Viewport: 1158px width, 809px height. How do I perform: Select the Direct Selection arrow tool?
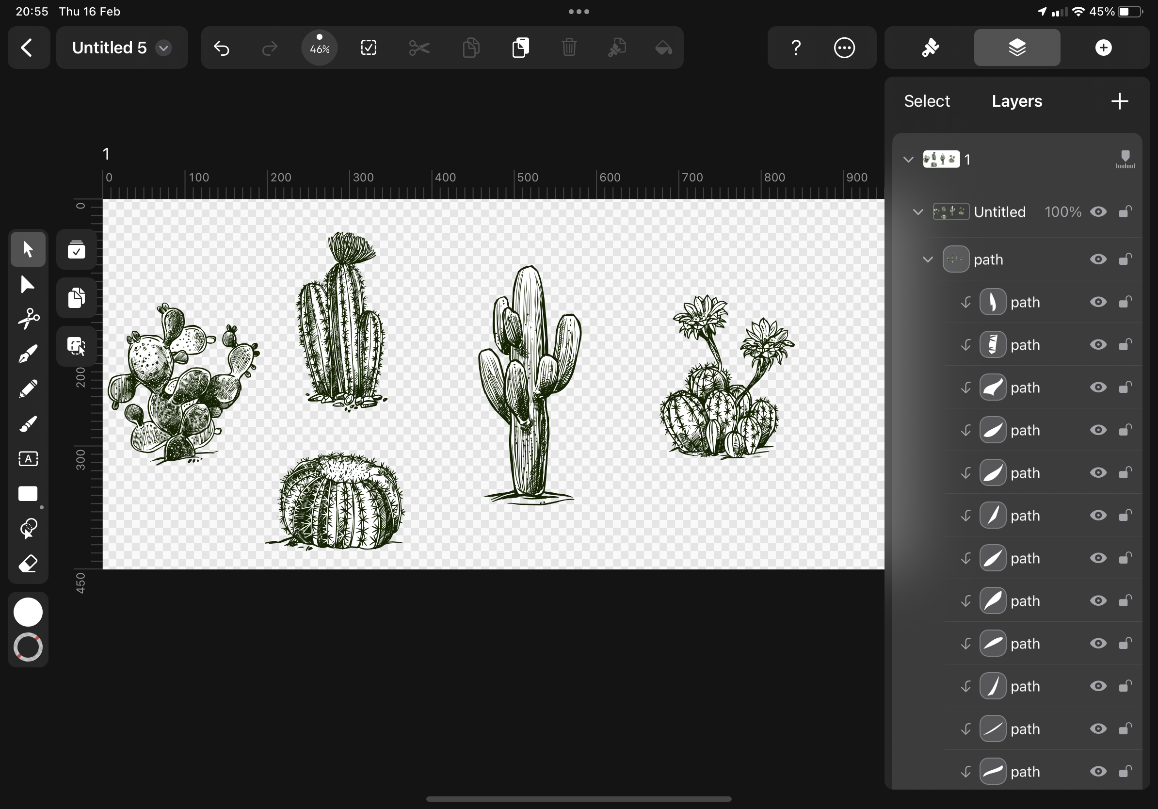[28, 285]
